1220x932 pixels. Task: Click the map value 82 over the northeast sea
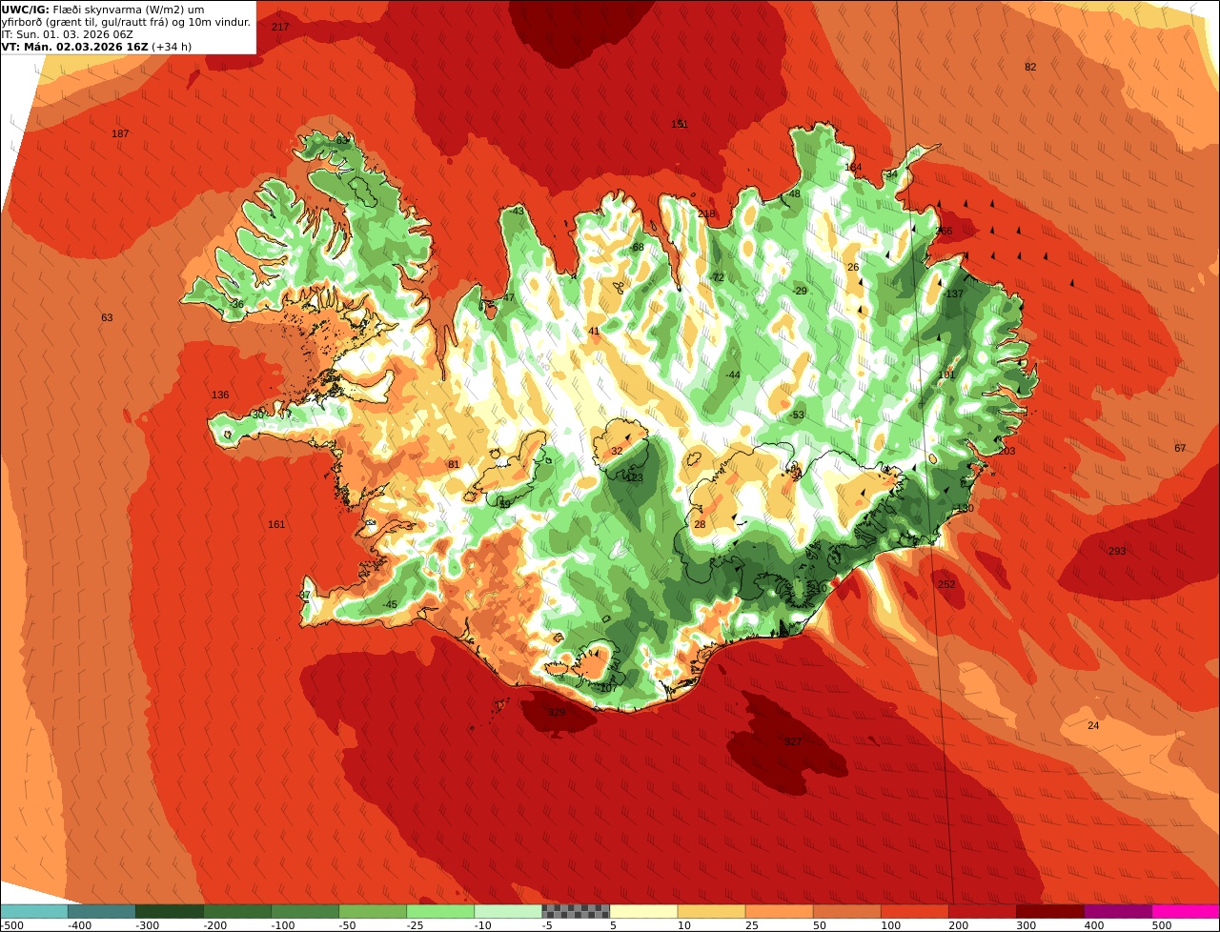[x=1030, y=67]
